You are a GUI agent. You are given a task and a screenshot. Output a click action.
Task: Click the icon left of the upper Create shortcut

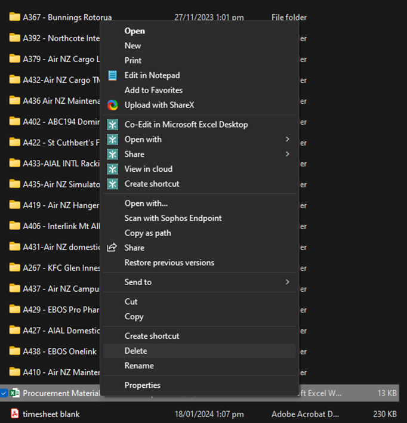(x=113, y=184)
